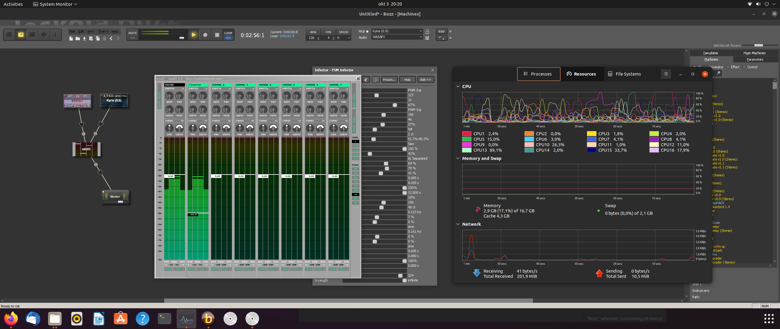Image resolution: width=780 pixels, height=329 pixels.
Task: Click the download/save arrow icon in Buzz toolbar
Action: pyautogui.click(x=84, y=38)
